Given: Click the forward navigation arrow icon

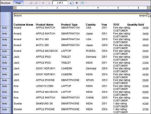Looking at the screenshot, I should (36, 3).
